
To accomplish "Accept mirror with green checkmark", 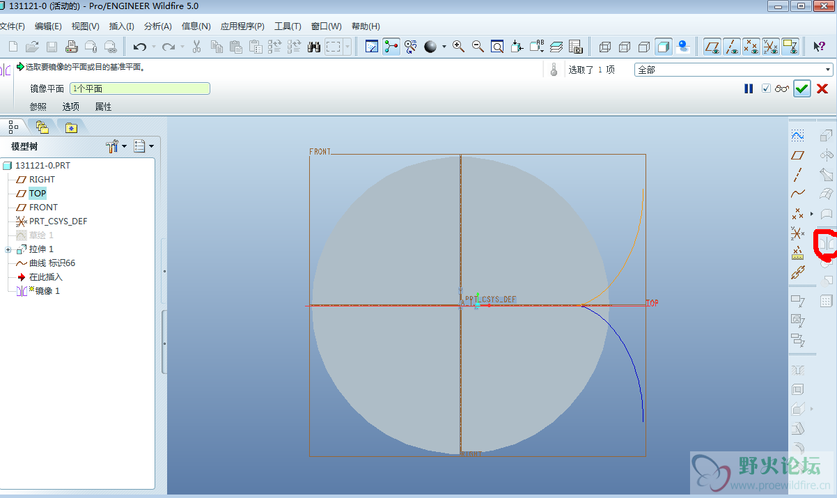I will [x=802, y=88].
